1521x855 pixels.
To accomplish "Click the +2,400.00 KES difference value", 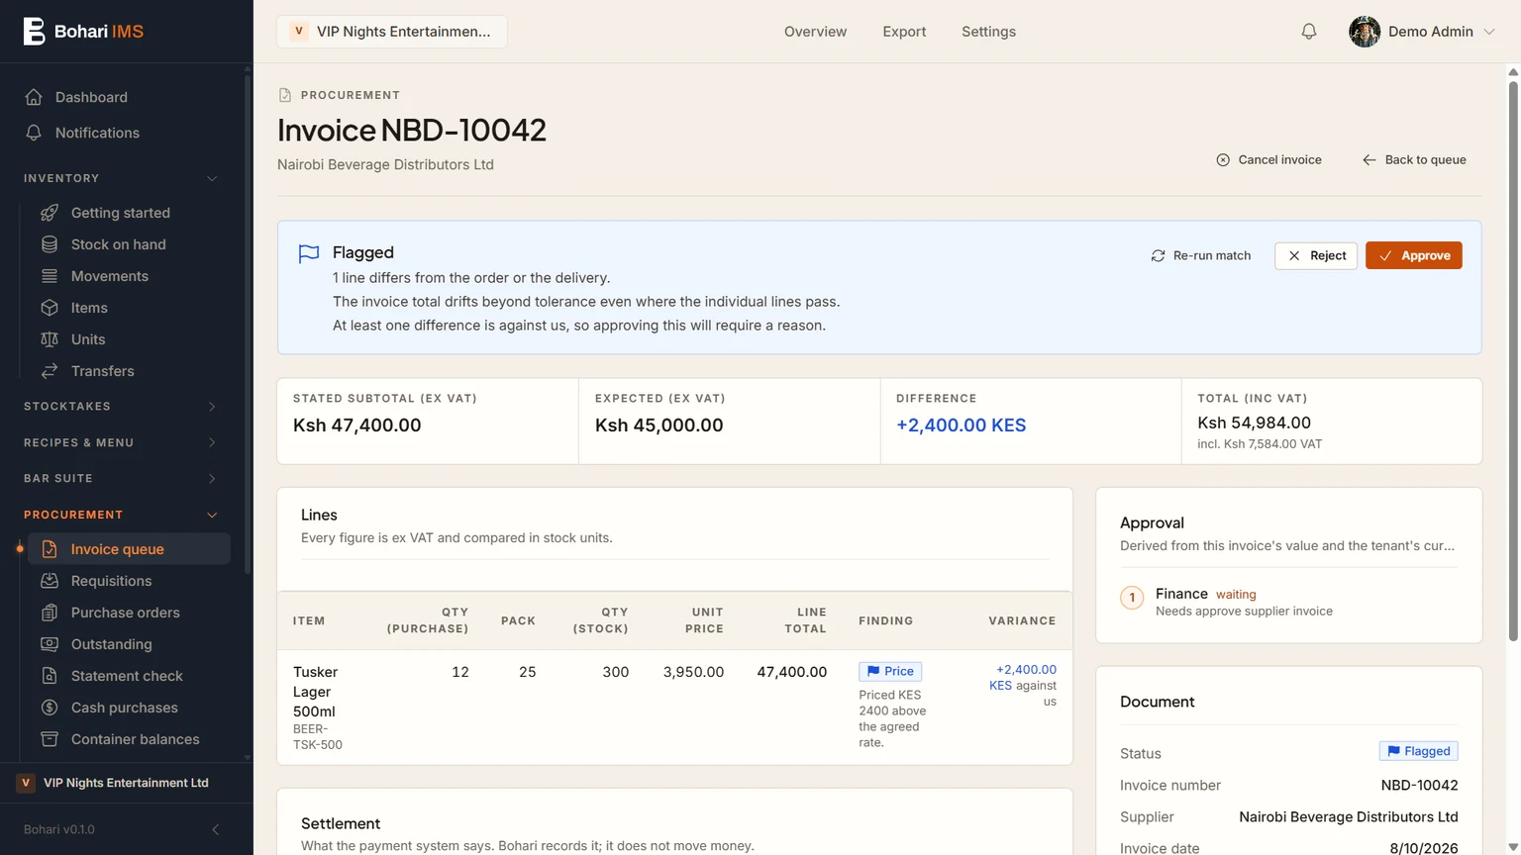I will click(x=961, y=426).
